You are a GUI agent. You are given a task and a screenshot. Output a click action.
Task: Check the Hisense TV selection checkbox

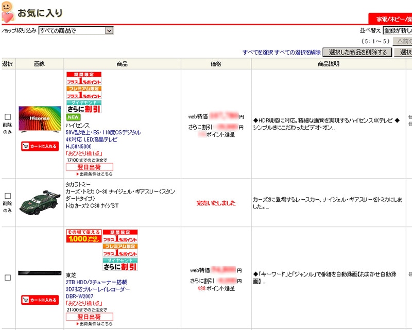tap(8, 117)
